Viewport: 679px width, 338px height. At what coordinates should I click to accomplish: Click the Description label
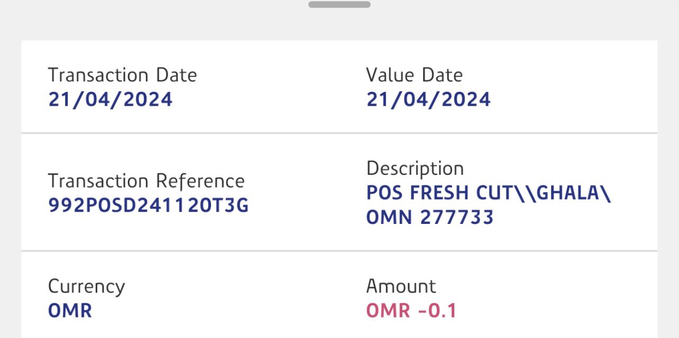click(415, 168)
